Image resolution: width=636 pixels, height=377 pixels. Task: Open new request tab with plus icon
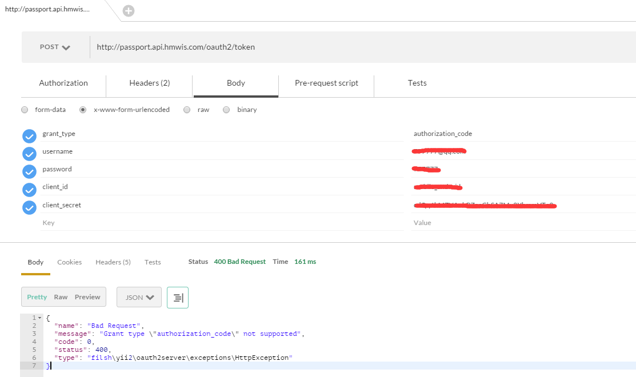pyautogui.click(x=129, y=11)
